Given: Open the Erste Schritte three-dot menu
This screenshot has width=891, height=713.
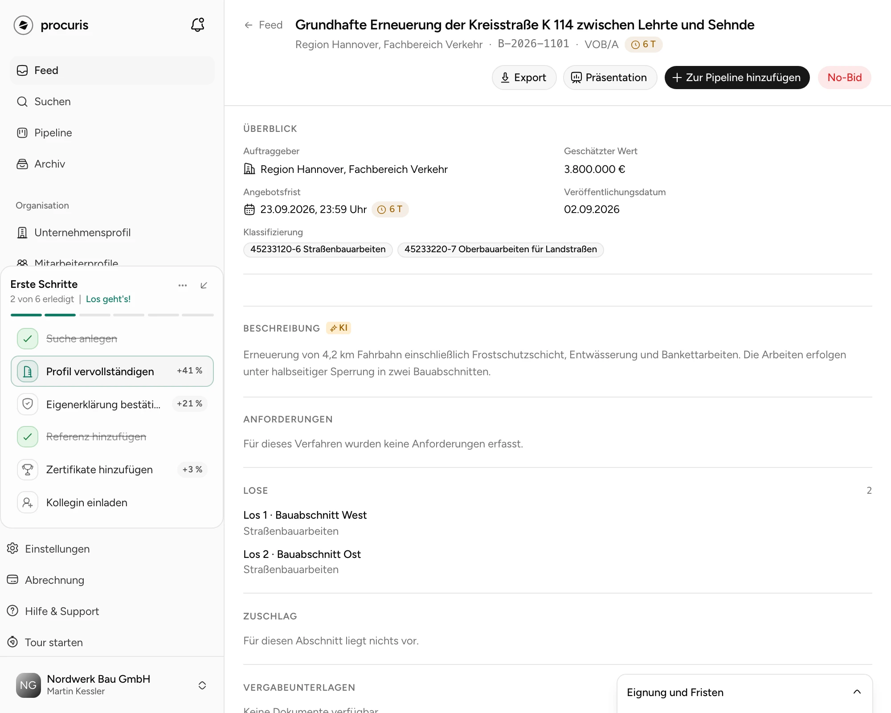Looking at the screenshot, I should tap(183, 285).
